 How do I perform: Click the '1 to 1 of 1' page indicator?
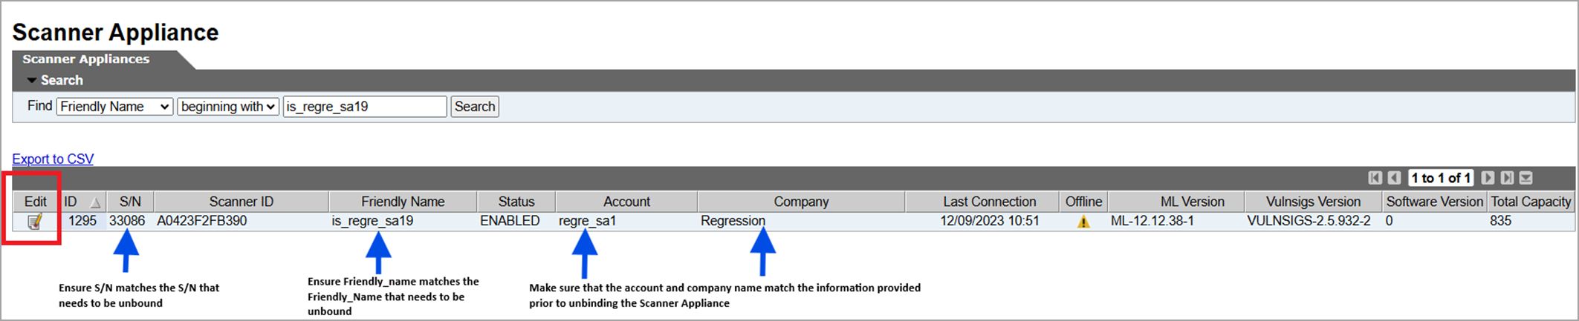coord(1441,178)
